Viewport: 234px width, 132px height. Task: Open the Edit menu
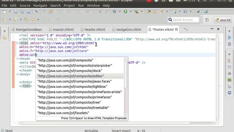(13, 5)
